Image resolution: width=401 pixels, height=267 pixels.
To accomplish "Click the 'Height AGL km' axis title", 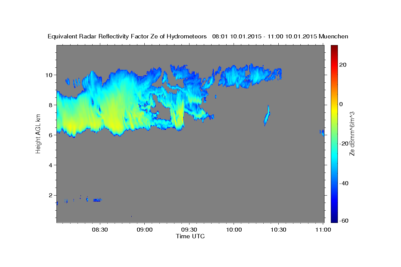I will coord(38,133).
